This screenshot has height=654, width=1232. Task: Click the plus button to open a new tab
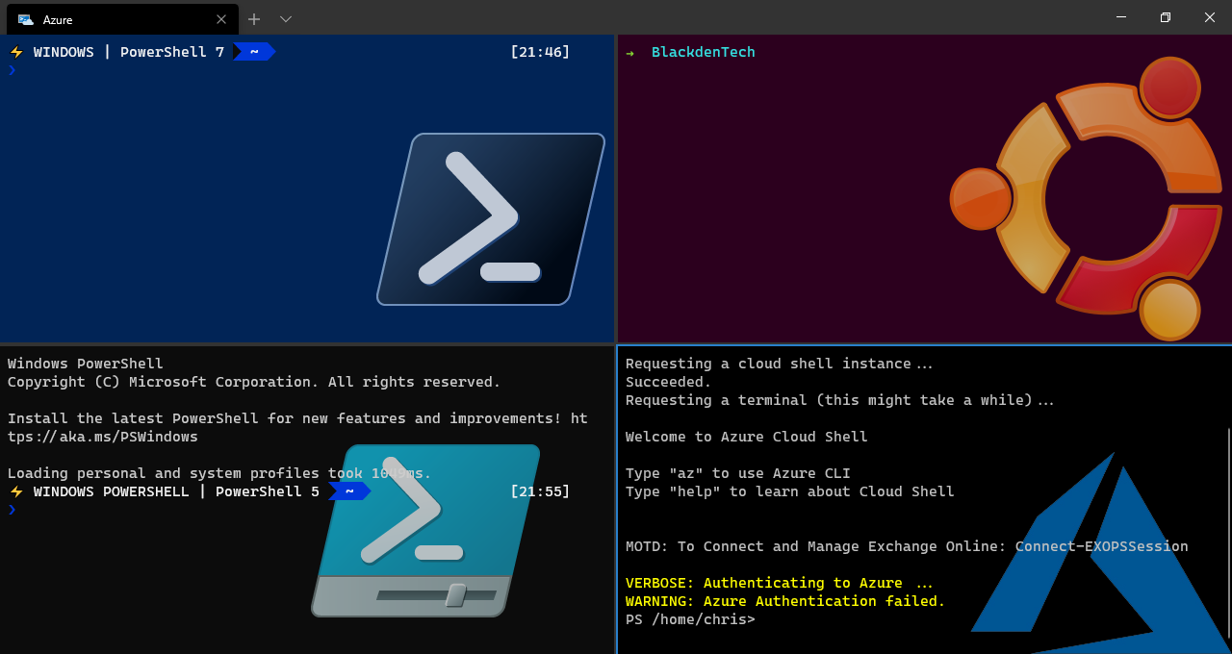pyautogui.click(x=253, y=18)
